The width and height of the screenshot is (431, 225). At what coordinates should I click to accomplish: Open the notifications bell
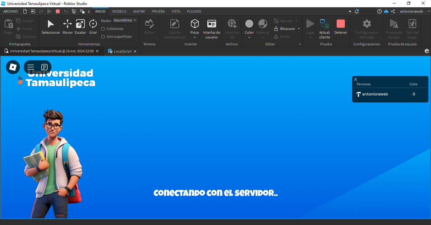pyautogui.click(x=357, y=11)
